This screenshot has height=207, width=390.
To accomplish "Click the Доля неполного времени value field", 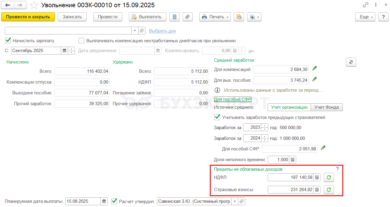I will click(279, 160).
